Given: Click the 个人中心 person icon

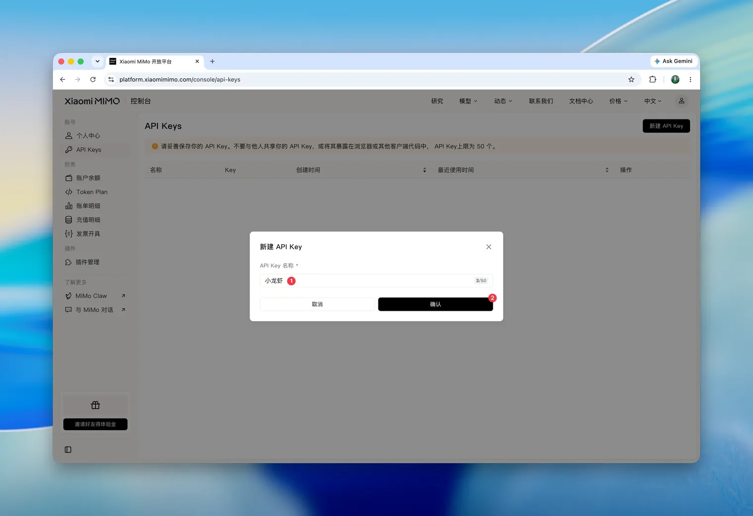Looking at the screenshot, I should click(69, 136).
